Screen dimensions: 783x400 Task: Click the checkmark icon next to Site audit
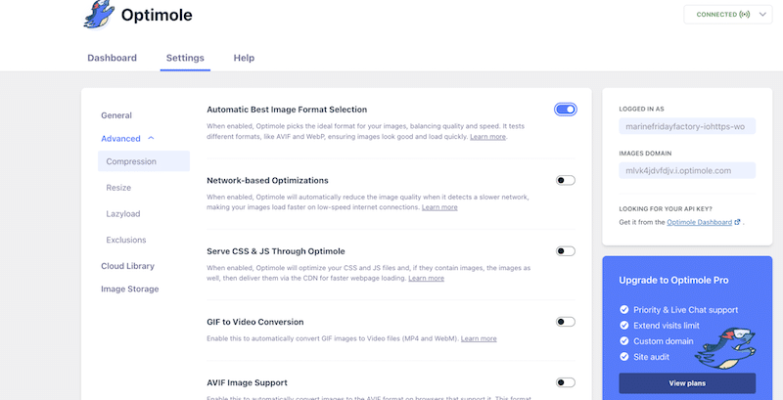coord(624,357)
